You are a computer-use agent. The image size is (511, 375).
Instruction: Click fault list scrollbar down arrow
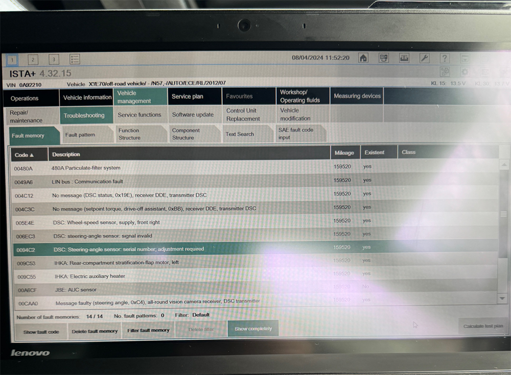[x=502, y=298]
